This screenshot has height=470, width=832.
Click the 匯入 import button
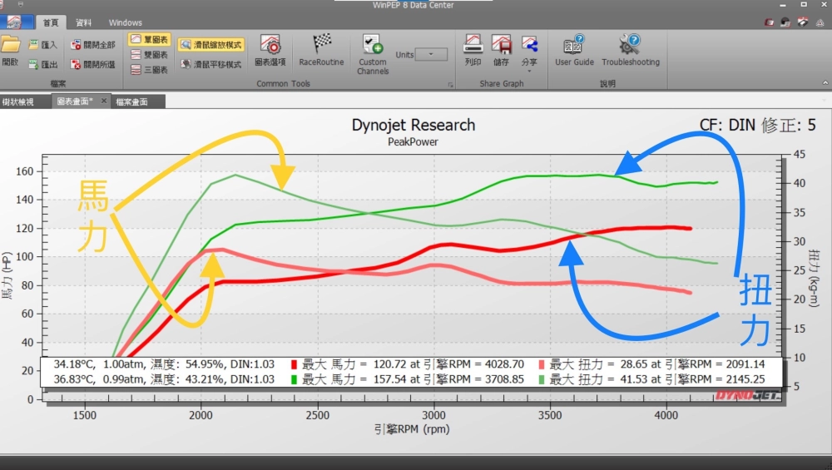(43, 45)
